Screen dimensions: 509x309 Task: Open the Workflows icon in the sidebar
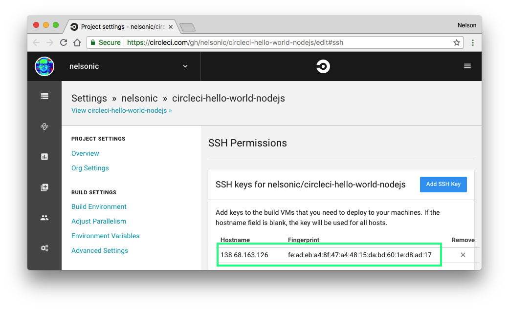pyautogui.click(x=44, y=126)
